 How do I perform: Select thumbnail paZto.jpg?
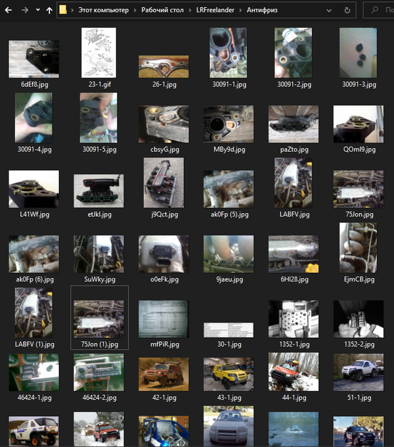point(294,124)
